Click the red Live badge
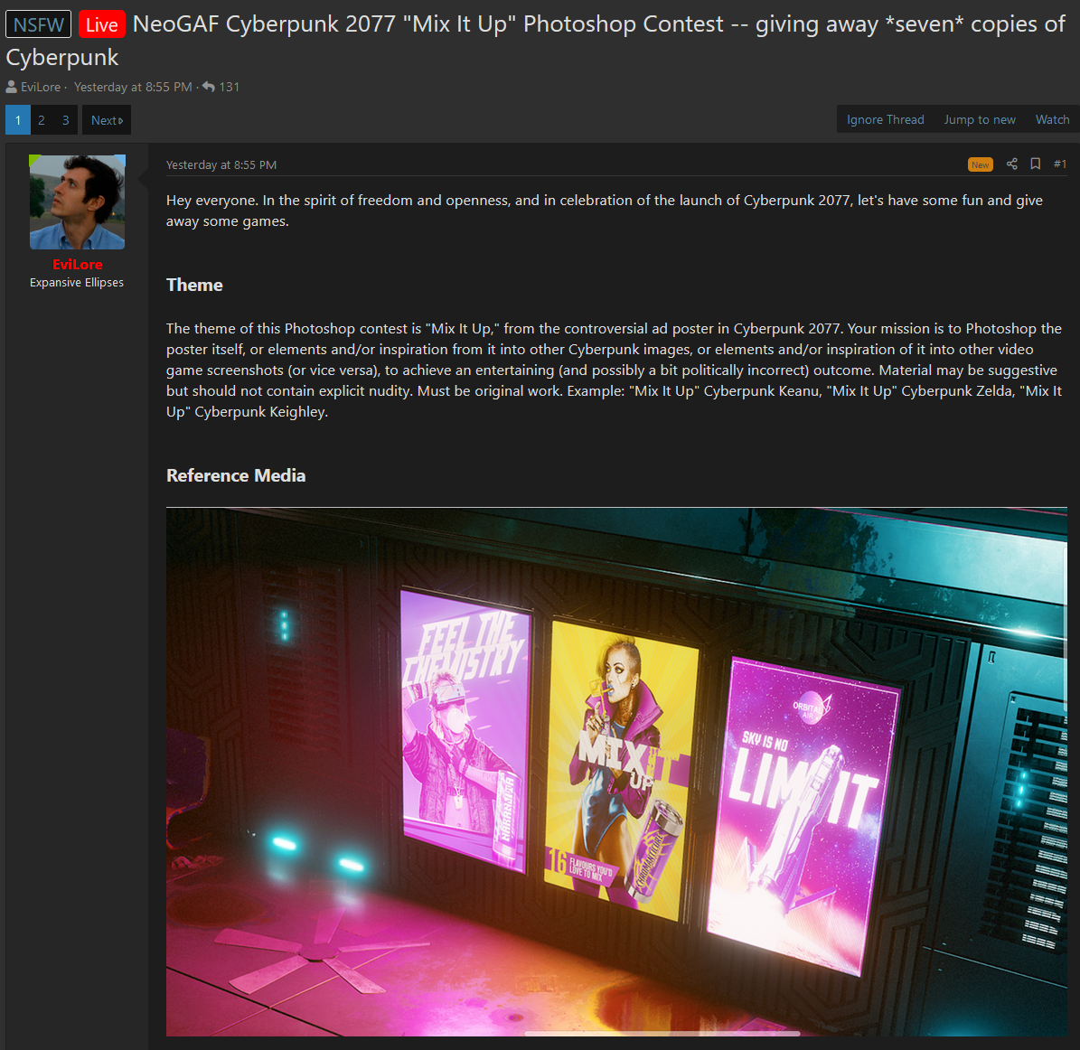The image size is (1080, 1050). coord(102,24)
